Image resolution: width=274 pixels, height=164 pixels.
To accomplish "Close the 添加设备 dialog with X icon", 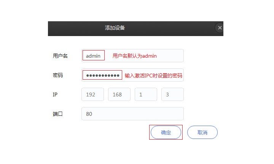I will (x=220, y=28).
